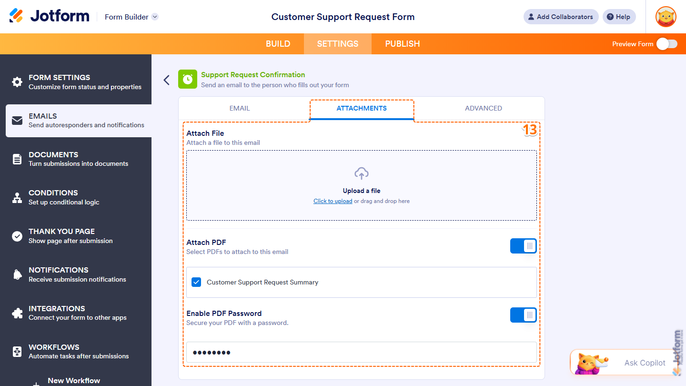Click FORM SETTINGS menu label
Viewport: 686px width, 386px height.
(59, 77)
